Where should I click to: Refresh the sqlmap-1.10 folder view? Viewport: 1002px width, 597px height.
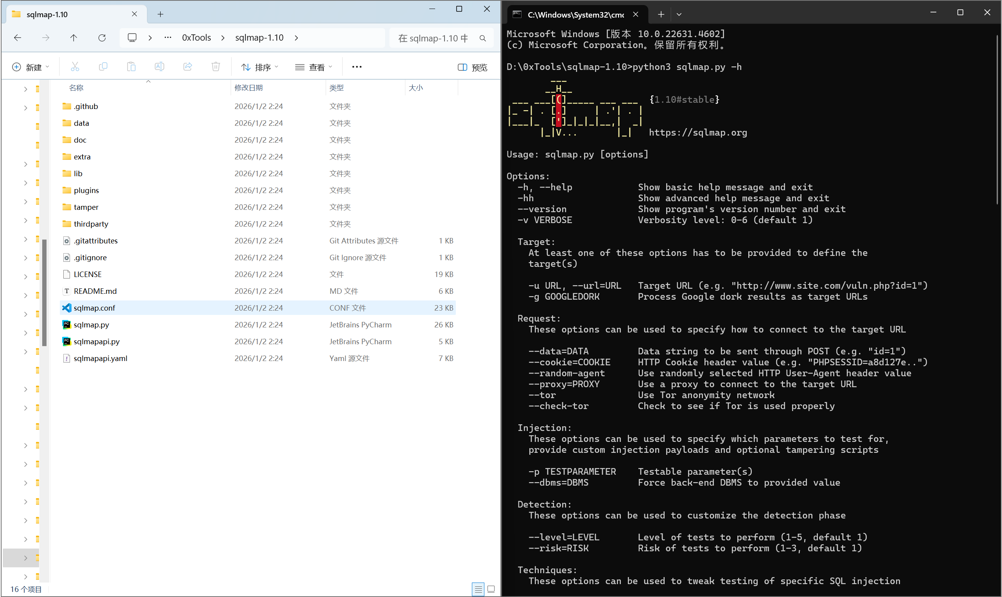point(102,38)
